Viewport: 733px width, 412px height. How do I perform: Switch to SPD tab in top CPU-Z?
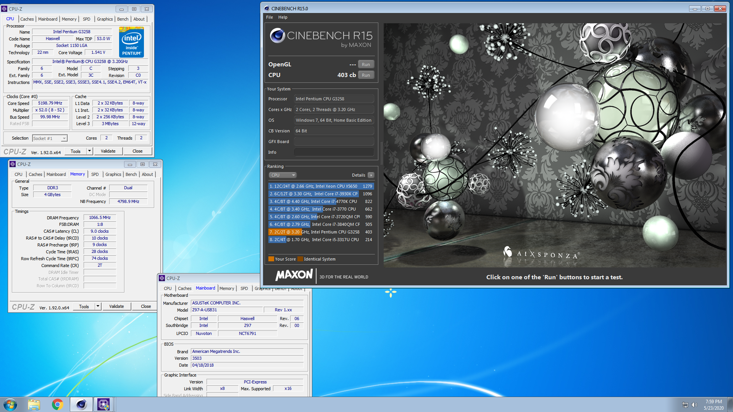tap(87, 19)
